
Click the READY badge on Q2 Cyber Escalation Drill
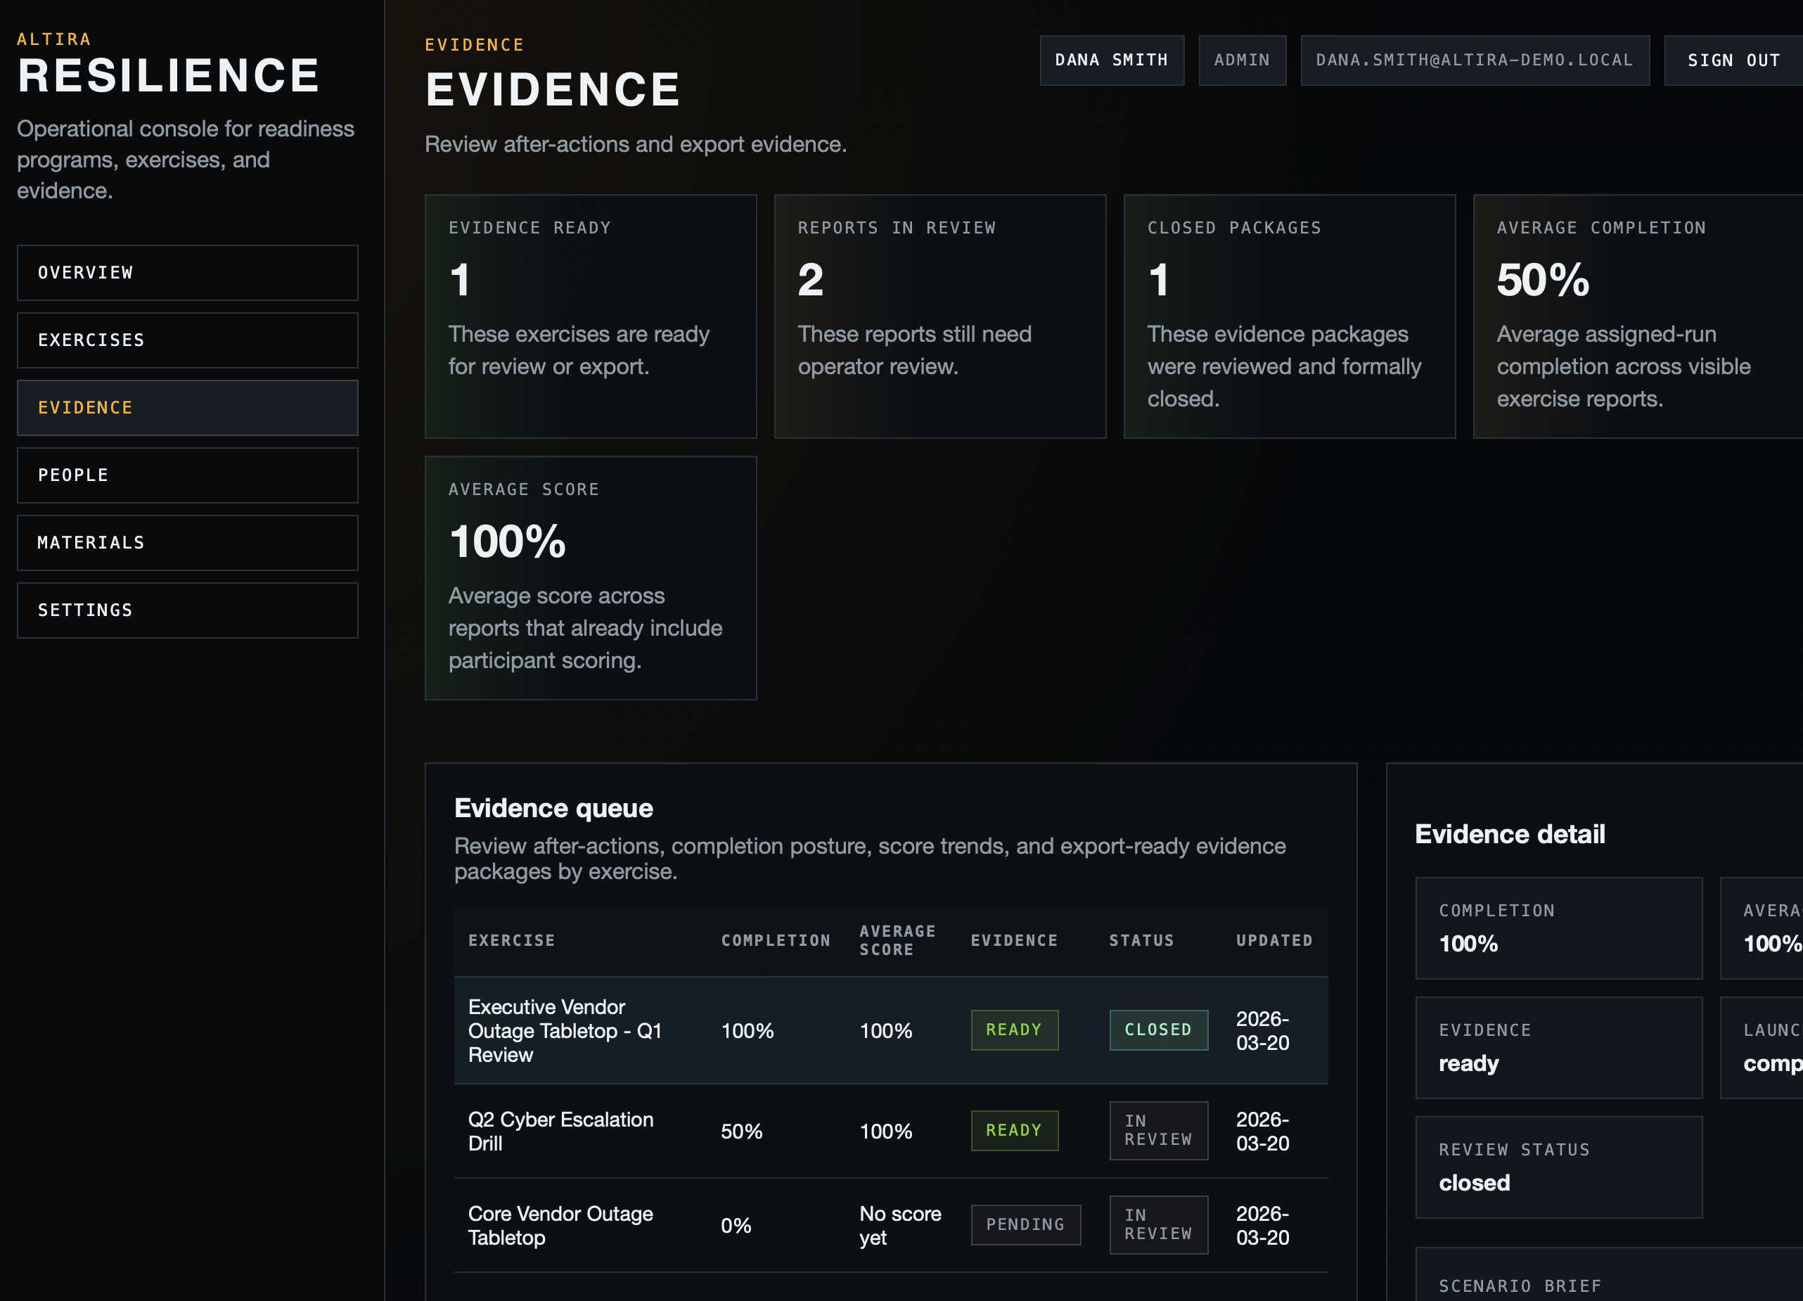coord(1015,1130)
